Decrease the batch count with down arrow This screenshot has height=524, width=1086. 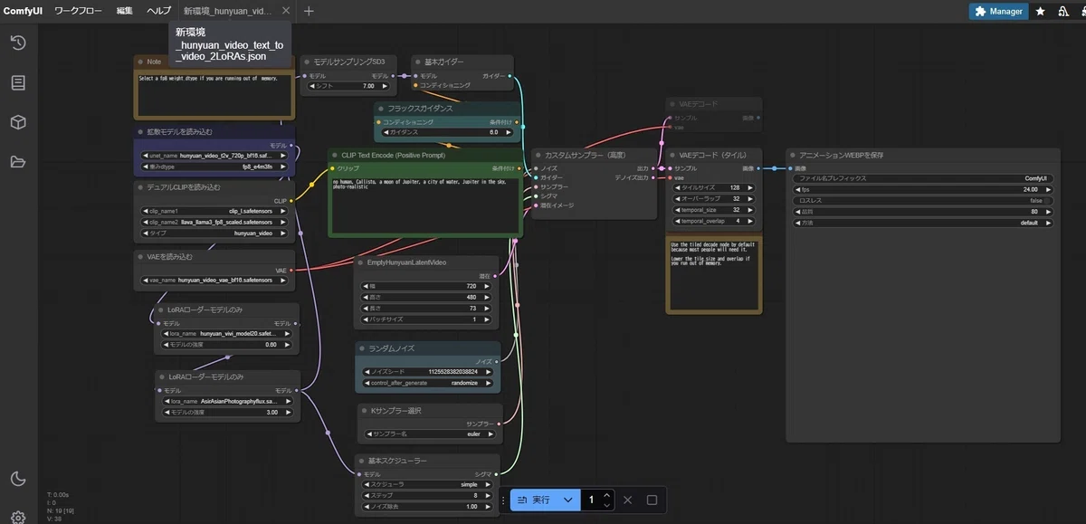coord(607,504)
